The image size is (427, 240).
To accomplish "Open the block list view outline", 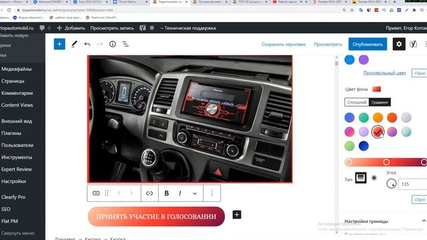I will tap(125, 44).
